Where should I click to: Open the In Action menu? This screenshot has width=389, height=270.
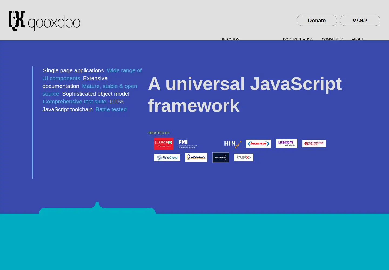[231, 39]
